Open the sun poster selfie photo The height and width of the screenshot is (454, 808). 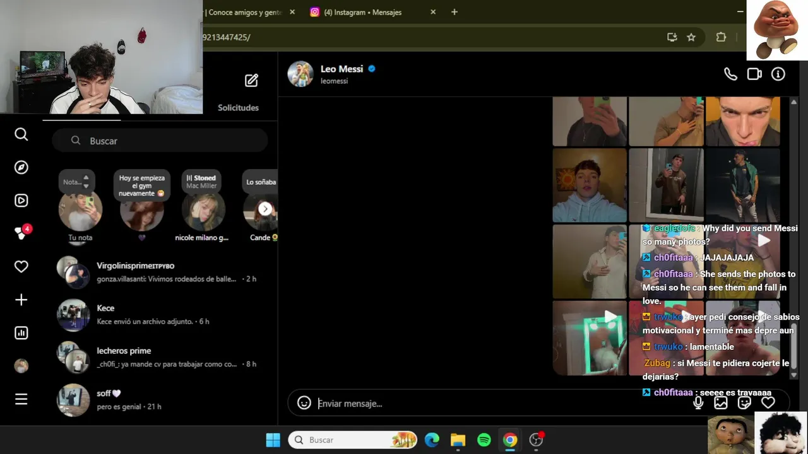click(590, 185)
